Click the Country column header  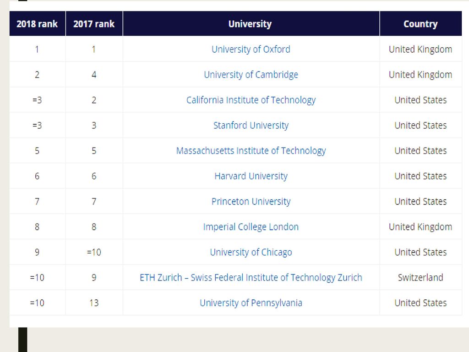pos(420,24)
